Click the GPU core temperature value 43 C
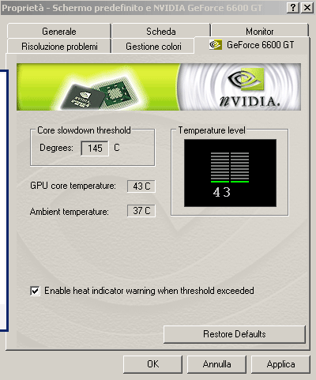Viewport: 316px width, 380px height. click(x=141, y=186)
